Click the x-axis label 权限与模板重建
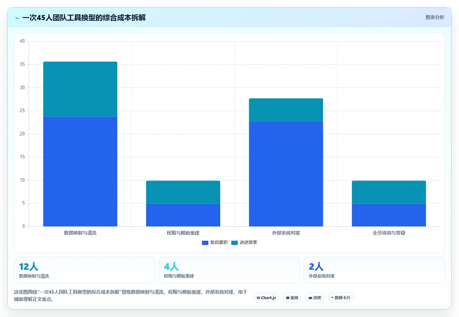Viewport: 459px width, 317px height. (x=183, y=233)
